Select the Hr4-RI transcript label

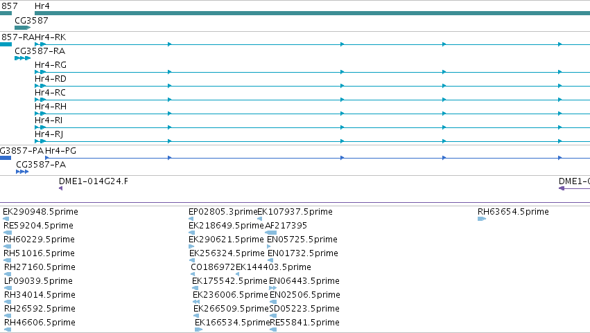(49, 120)
